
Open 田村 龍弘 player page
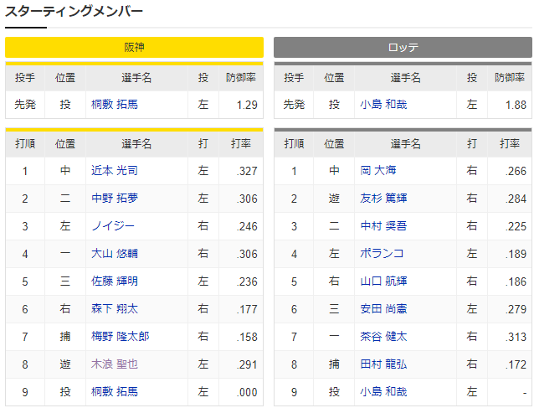tap(383, 364)
